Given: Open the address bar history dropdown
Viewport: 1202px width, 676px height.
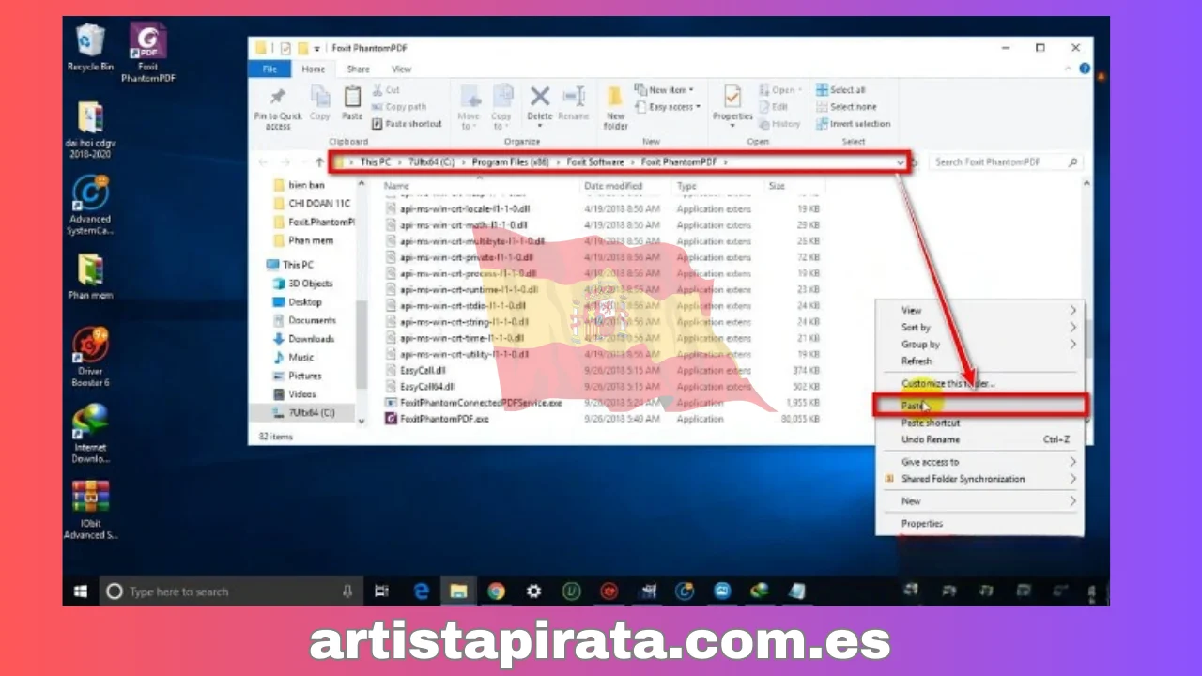Looking at the screenshot, I should point(900,162).
